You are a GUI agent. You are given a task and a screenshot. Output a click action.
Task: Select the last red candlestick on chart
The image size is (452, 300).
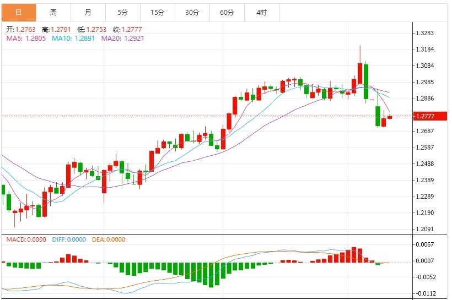coord(390,117)
